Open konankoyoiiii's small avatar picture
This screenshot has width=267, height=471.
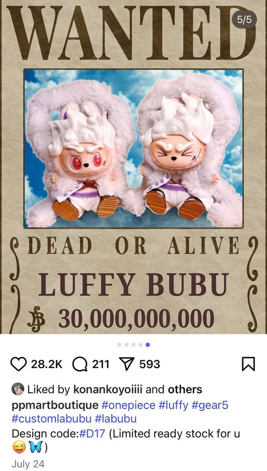tap(18, 389)
